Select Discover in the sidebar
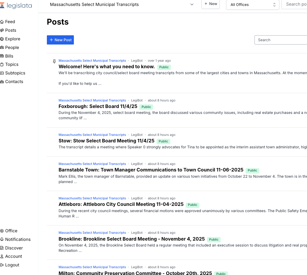Image resolution: width=307 pixels, height=275 pixels. [x=14, y=248]
